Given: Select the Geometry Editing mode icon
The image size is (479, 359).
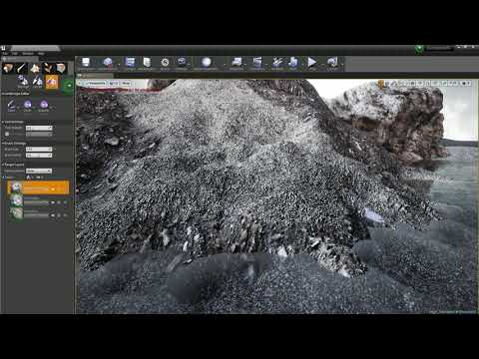Looking at the screenshot, I should 61,68.
